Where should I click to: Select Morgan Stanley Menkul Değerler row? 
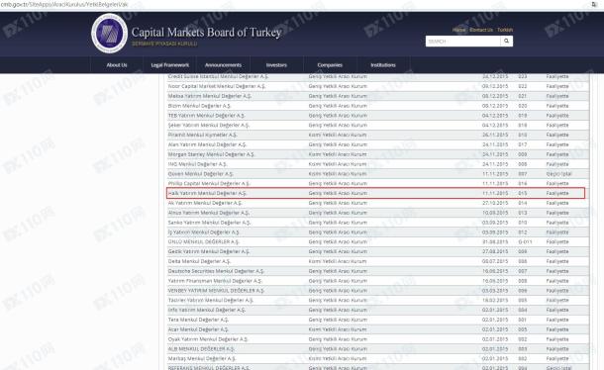coord(378,154)
